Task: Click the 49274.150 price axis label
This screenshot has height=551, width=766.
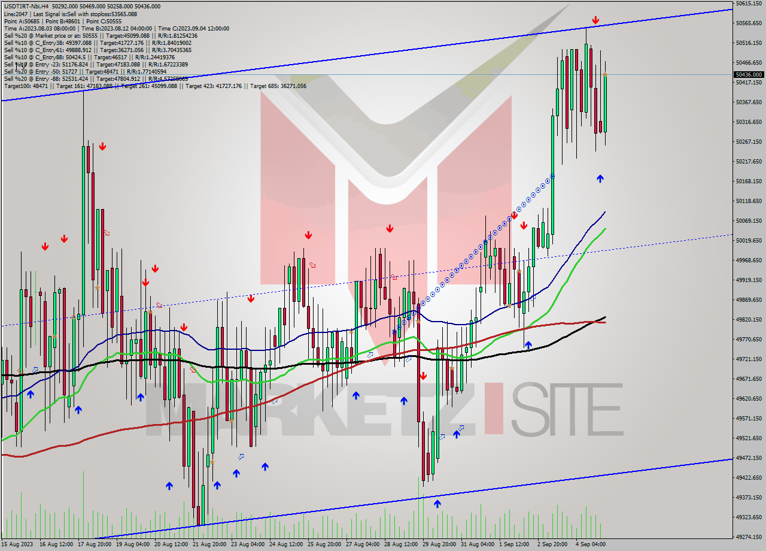Action: coord(749,537)
